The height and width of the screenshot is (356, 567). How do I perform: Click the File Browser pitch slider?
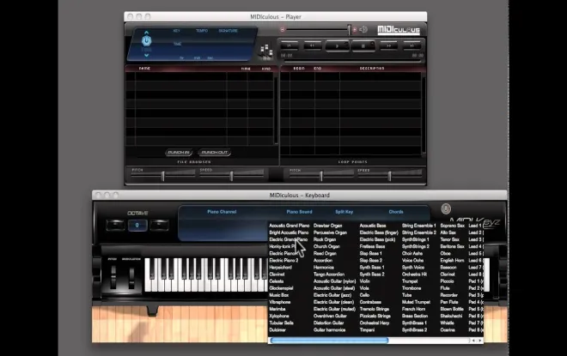[x=163, y=176]
